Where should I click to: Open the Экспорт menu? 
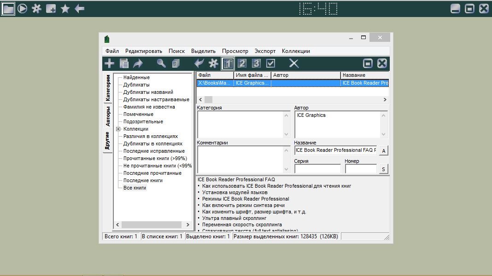(x=265, y=51)
